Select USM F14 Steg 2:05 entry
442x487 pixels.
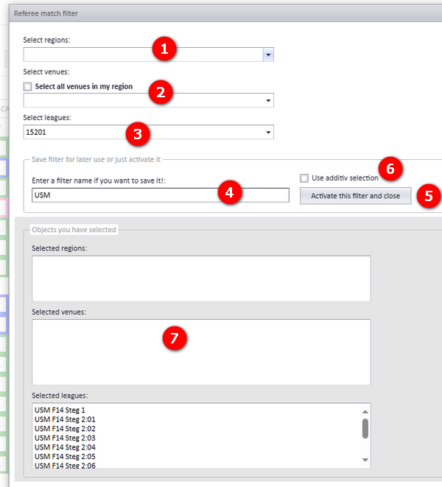(65, 457)
